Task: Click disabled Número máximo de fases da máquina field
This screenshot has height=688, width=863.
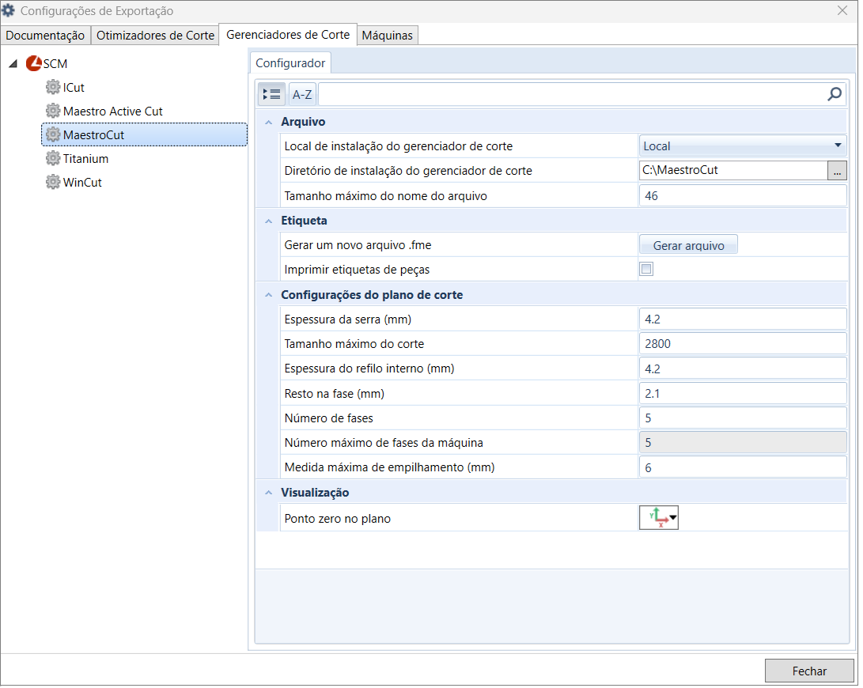Action: [743, 443]
